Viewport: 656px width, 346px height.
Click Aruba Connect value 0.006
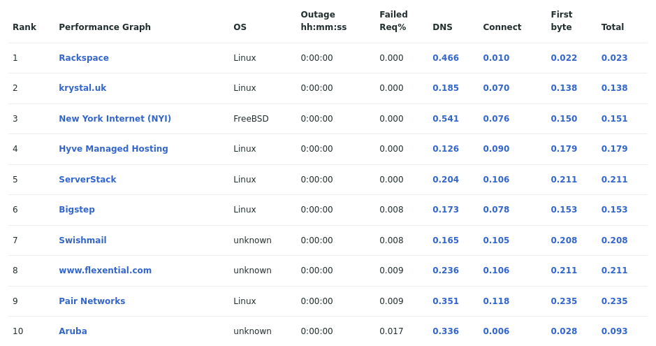(496, 331)
